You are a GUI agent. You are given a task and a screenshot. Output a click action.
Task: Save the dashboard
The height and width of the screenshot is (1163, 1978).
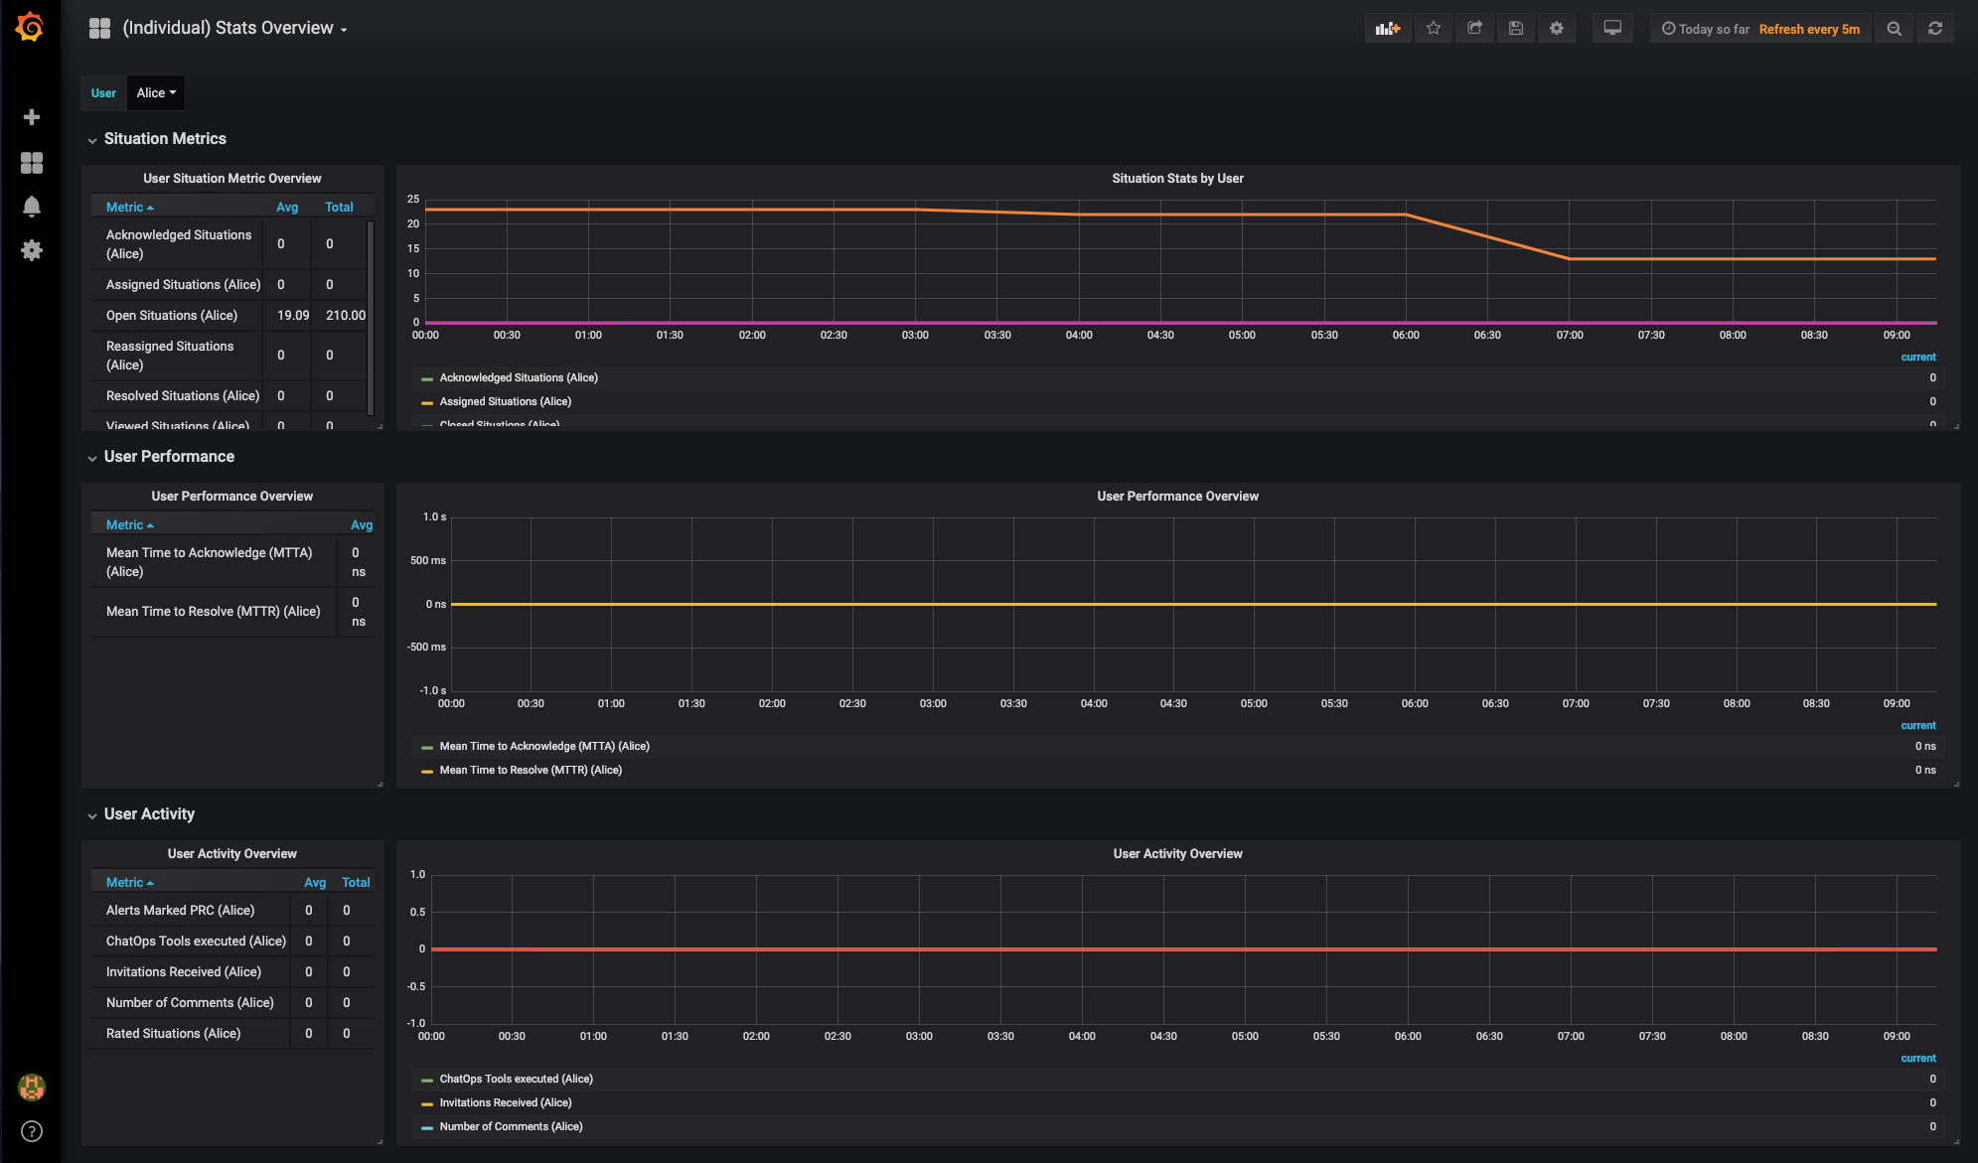pyautogui.click(x=1516, y=28)
